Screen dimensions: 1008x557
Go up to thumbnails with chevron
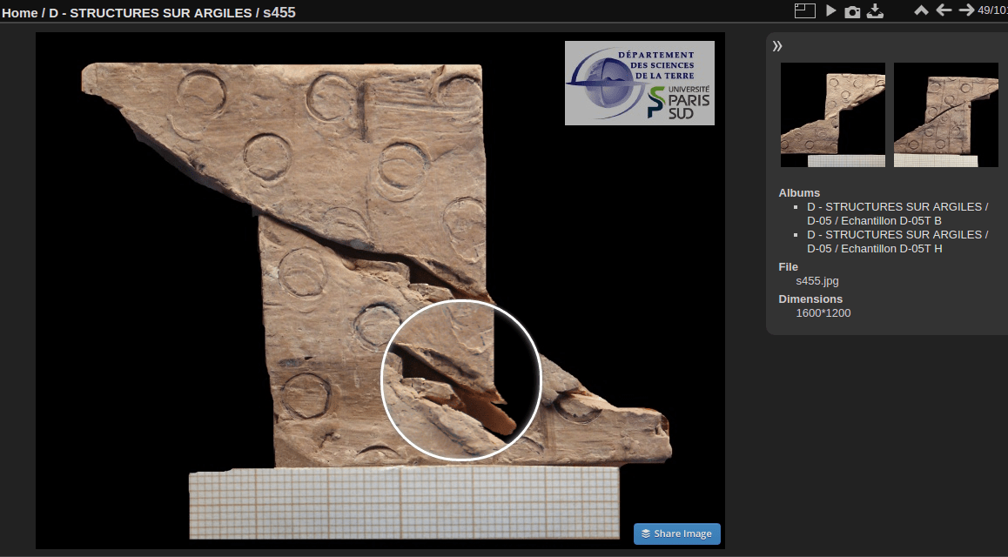click(921, 10)
